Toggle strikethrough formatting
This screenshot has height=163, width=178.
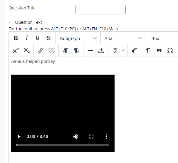[x=48, y=38]
